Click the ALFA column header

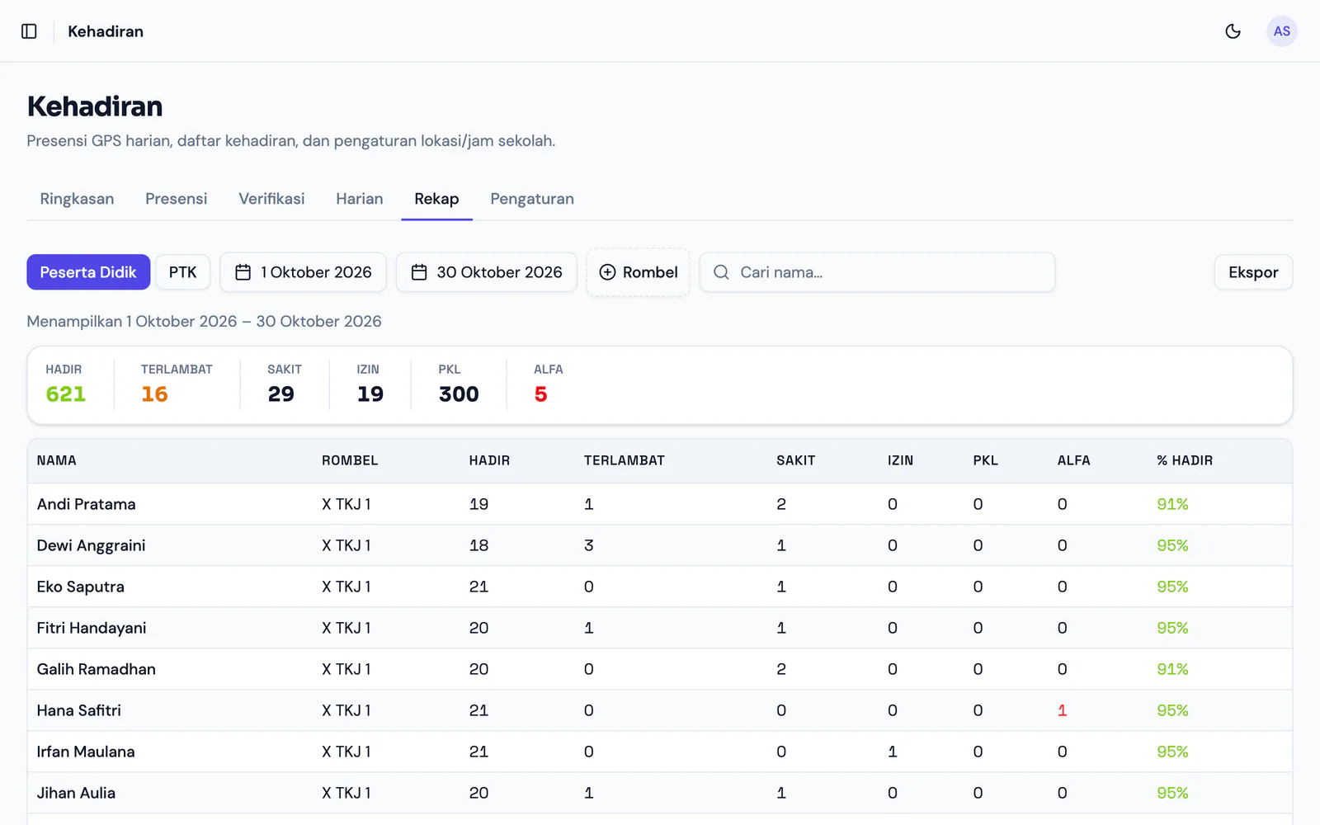[1073, 460]
